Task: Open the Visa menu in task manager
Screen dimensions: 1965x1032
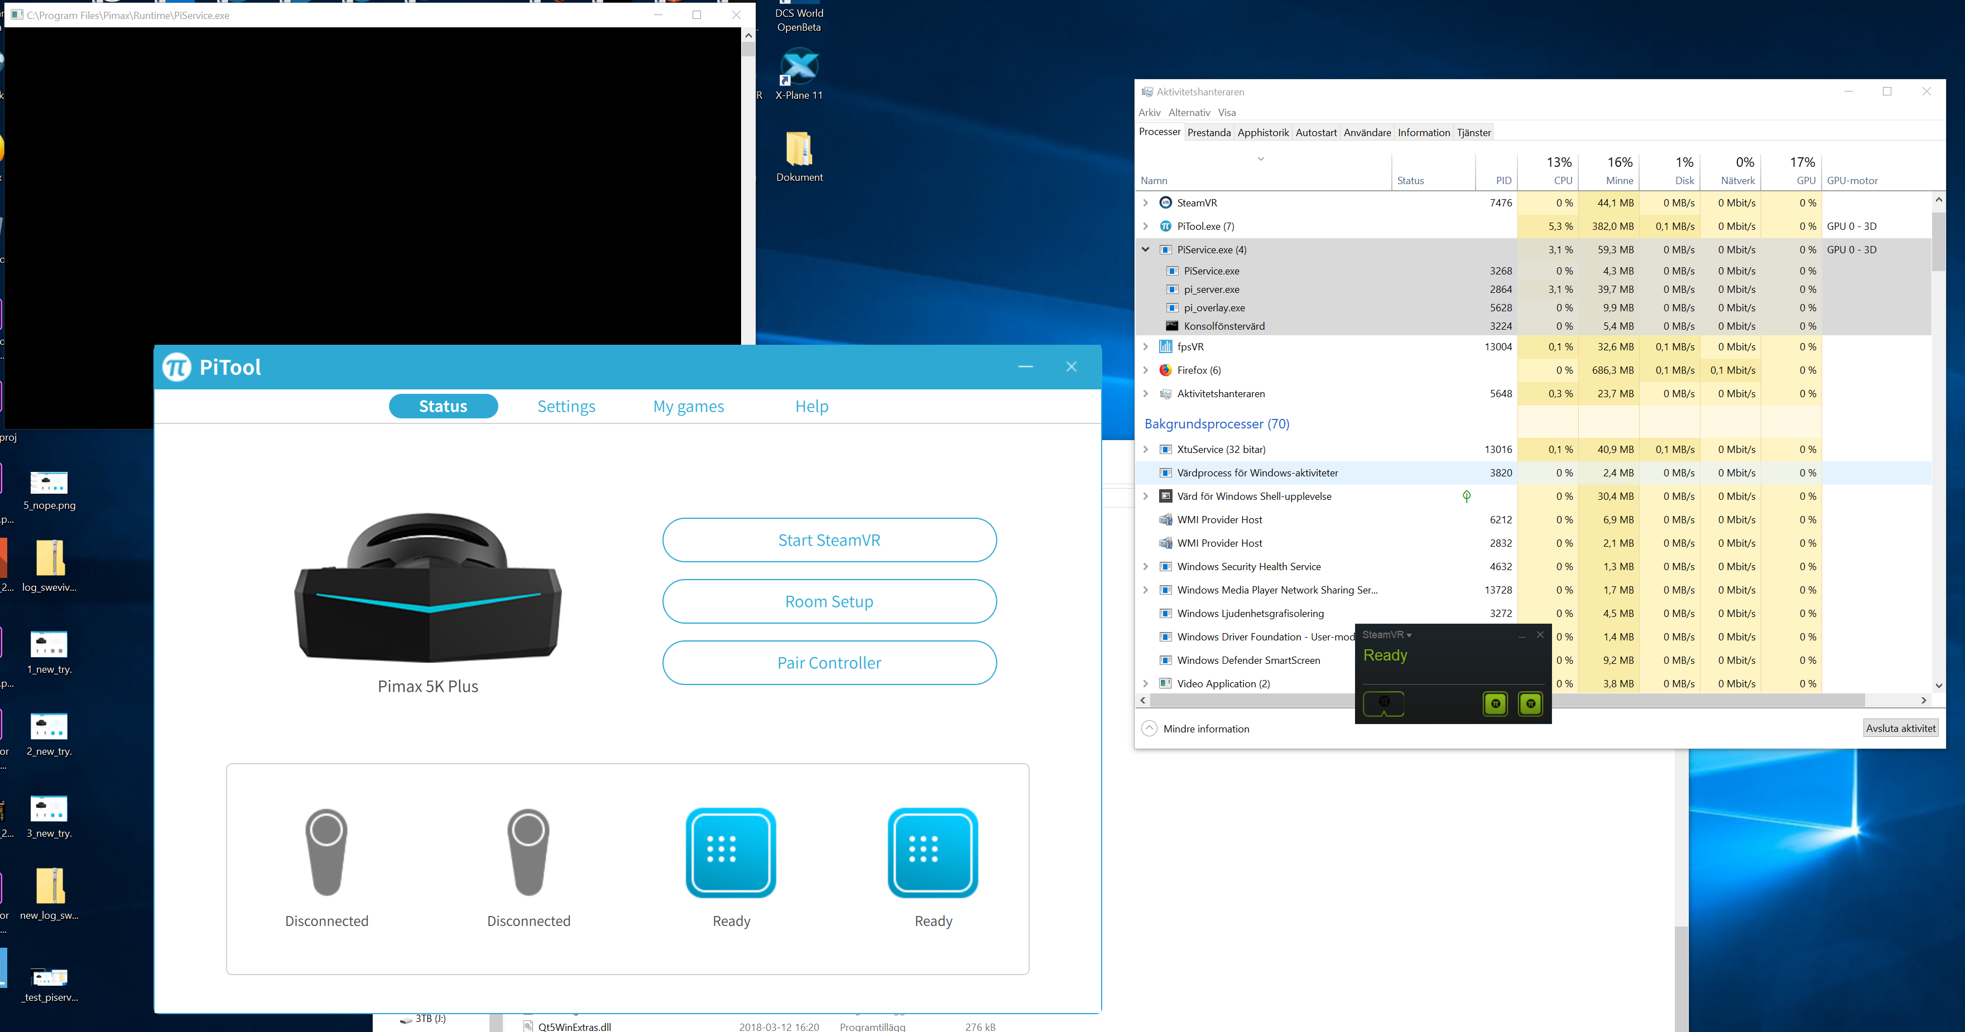Action: pos(1227,112)
